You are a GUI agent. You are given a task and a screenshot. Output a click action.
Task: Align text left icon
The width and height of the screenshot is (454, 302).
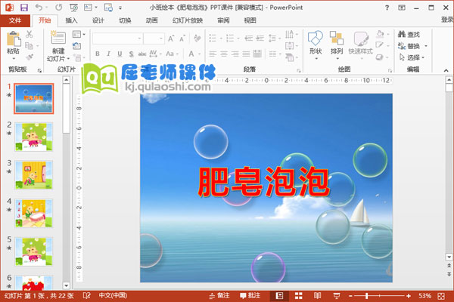coord(213,54)
